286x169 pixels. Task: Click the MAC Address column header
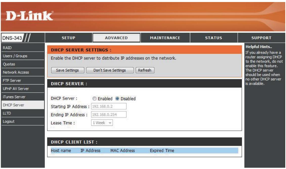pos(123,151)
